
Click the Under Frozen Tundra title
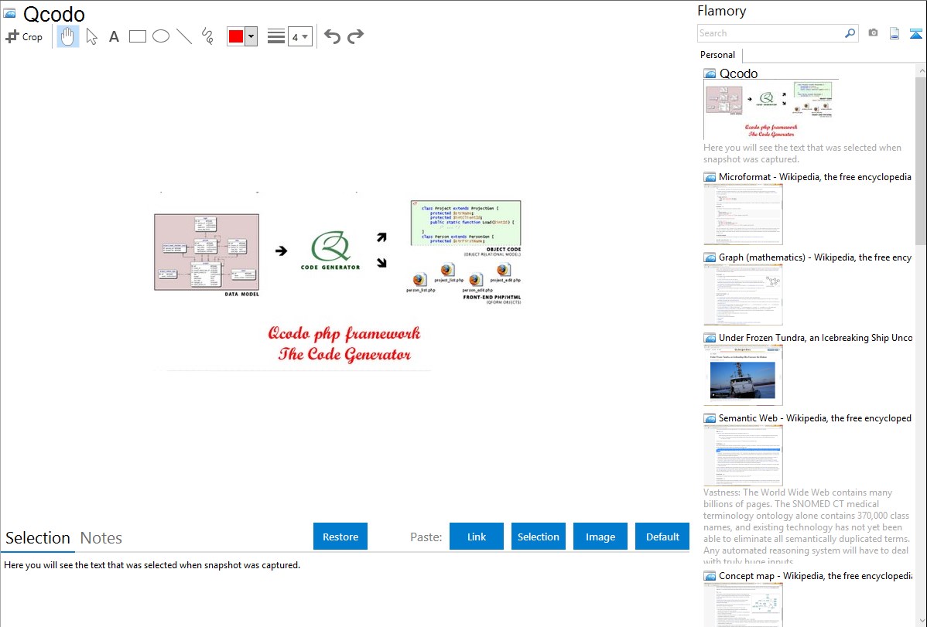816,337
